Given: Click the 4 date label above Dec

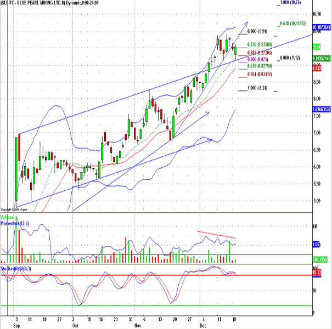Looking at the screenshot, I should [x=204, y=319].
